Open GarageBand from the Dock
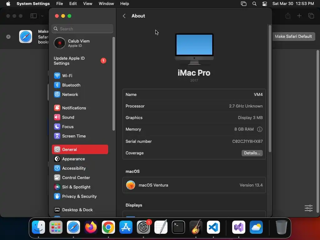320x240 pixels. 196,227
